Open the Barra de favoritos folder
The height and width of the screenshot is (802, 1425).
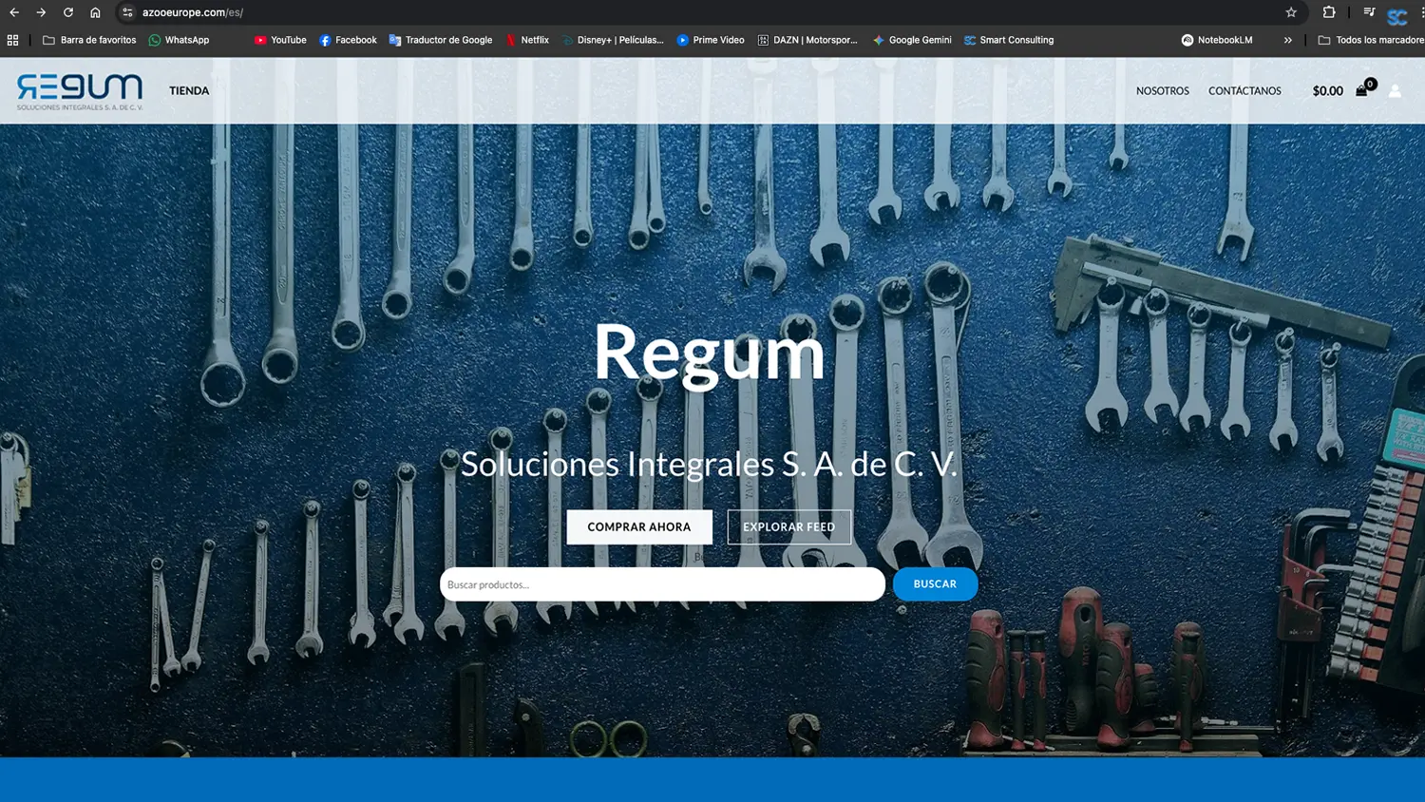click(89, 40)
